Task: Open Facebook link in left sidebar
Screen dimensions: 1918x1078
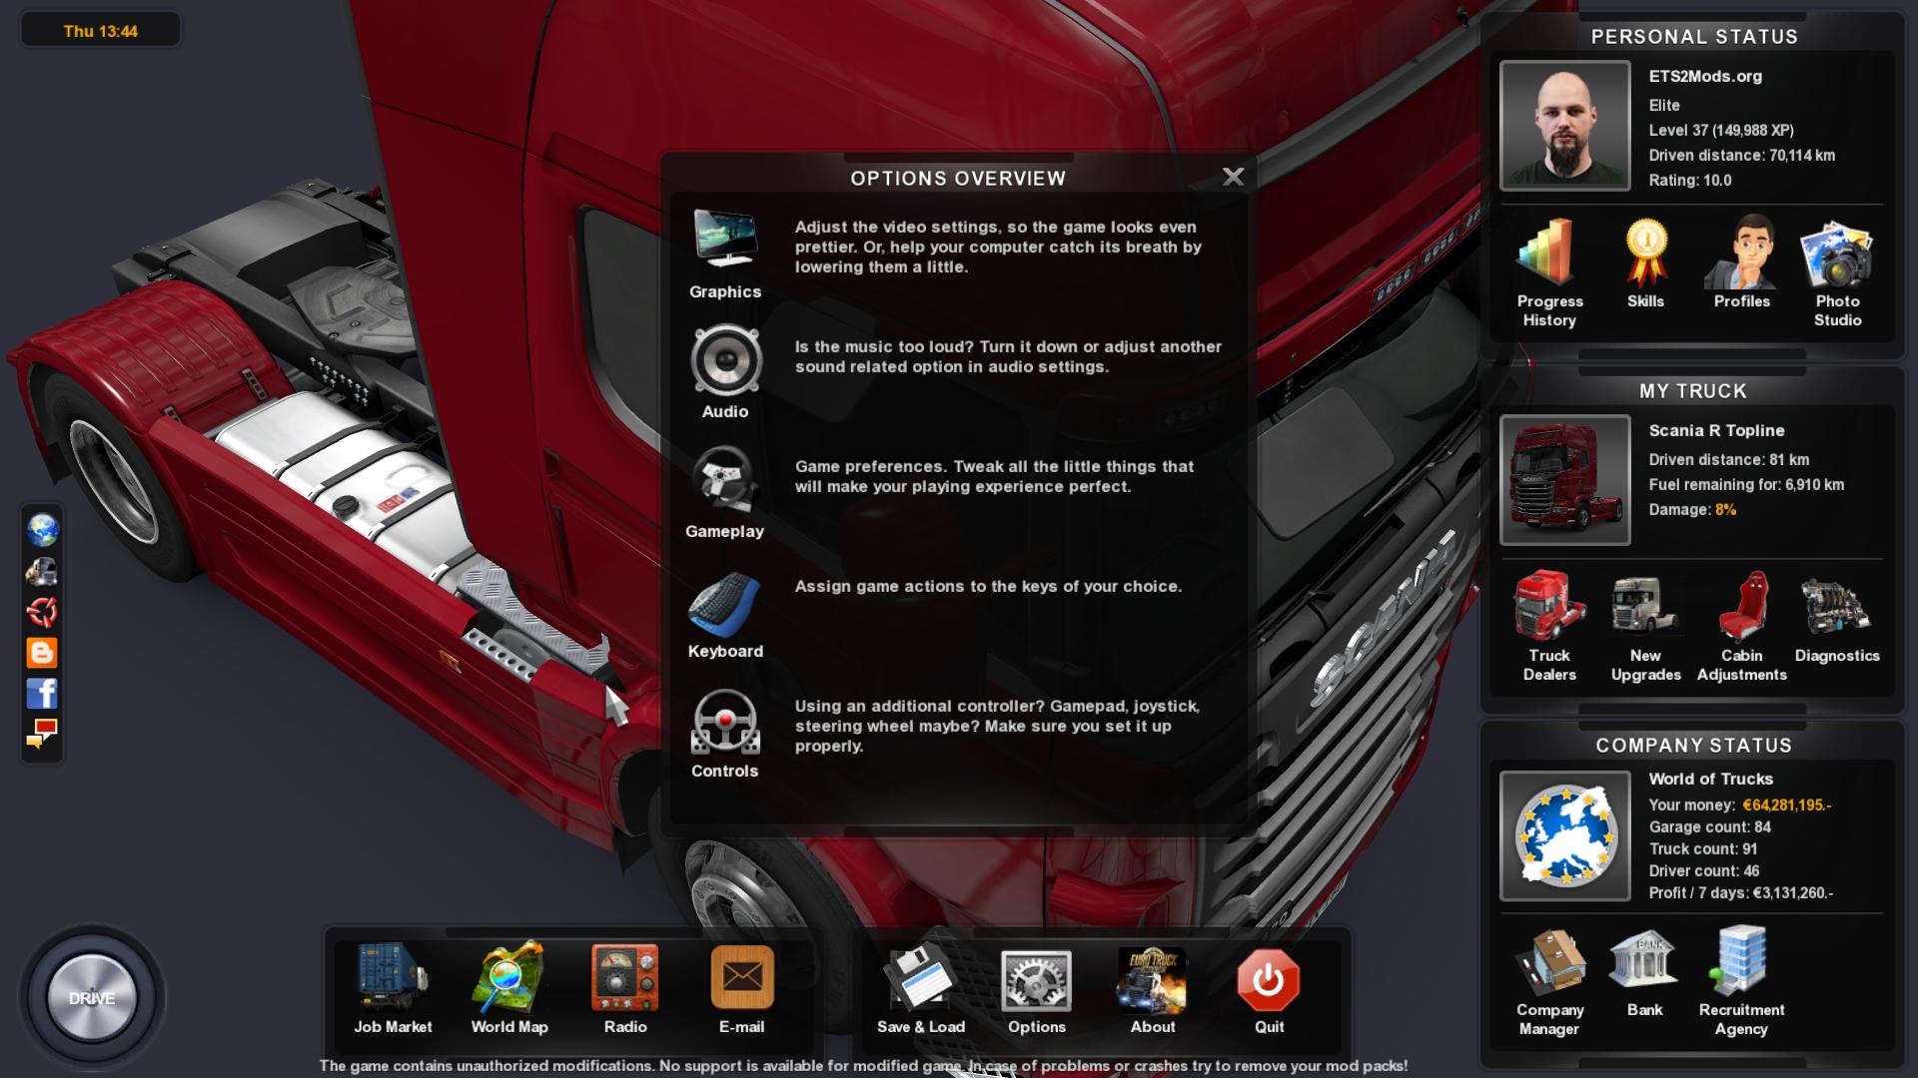Action: [x=42, y=693]
